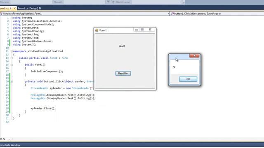This screenshot has width=264, height=148.
Task: Click OK in the message box
Action: (188, 79)
